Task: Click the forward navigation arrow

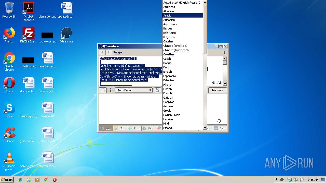Action: (x=109, y=52)
